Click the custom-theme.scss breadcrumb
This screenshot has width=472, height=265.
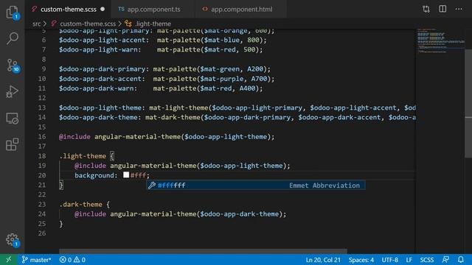pos(88,24)
